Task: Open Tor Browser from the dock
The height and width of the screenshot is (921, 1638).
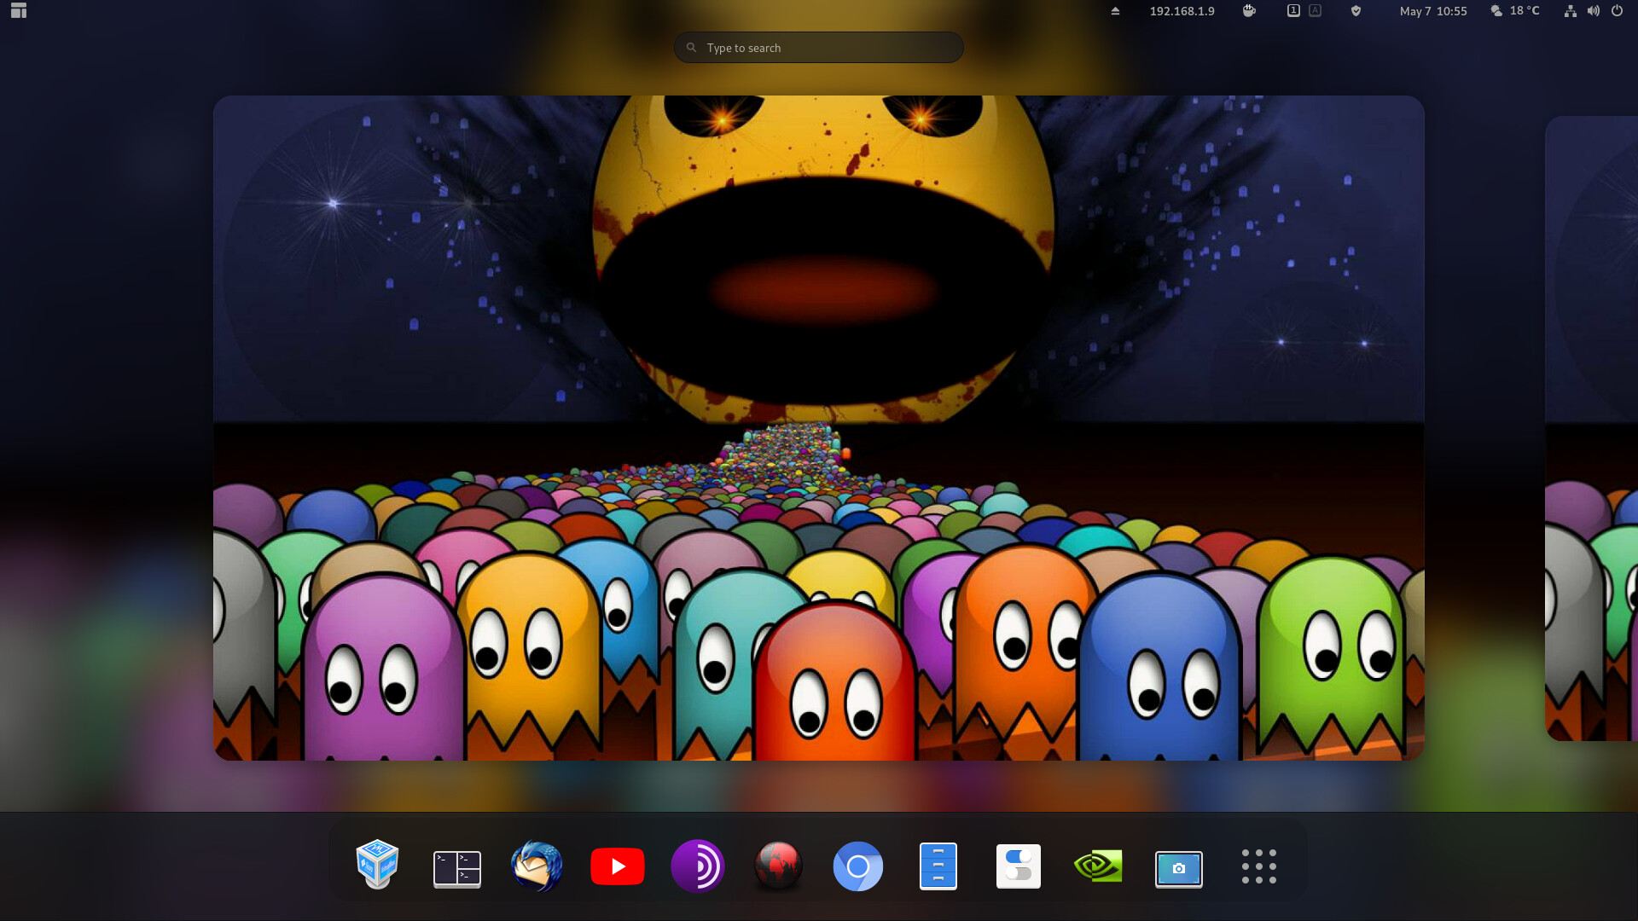Action: [698, 866]
